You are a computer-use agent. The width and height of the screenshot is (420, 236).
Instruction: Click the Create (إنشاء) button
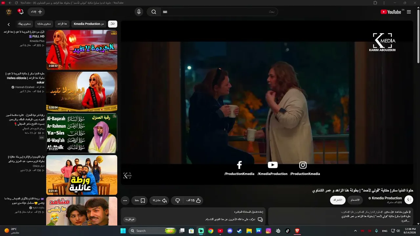(36, 12)
